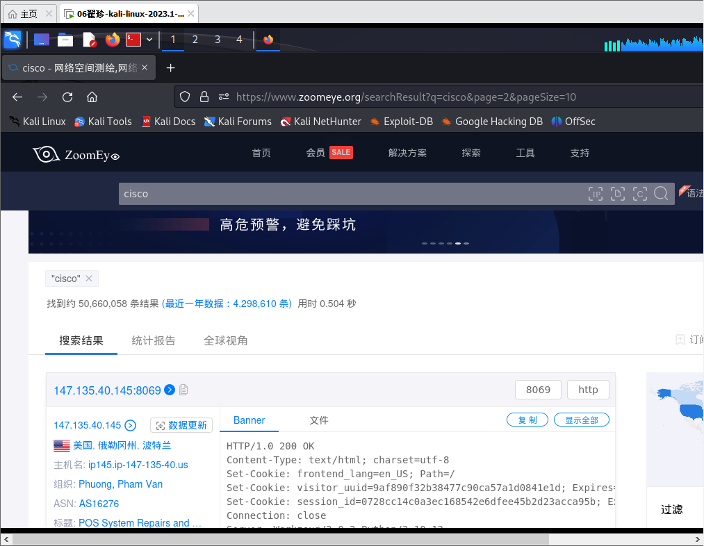The width and height of the screenshot is (704, 546).
Task: Switch to workspace 4
Action: click(239, 40)
